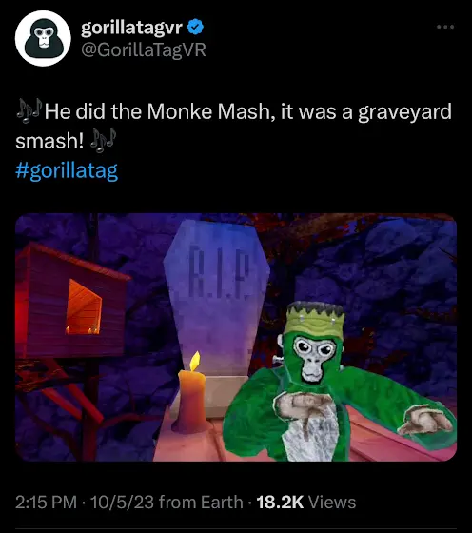Follow the #gorillatag hashtag link
Image resolution: width=472 pixels, height=533 pixels.
(x=67, y=170)
